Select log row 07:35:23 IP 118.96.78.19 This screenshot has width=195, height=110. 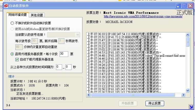tap(122, 46)
